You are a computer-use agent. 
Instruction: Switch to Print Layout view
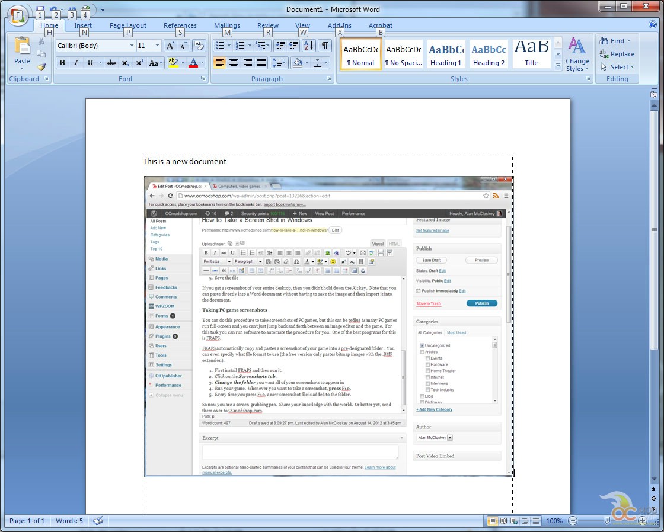492,521
